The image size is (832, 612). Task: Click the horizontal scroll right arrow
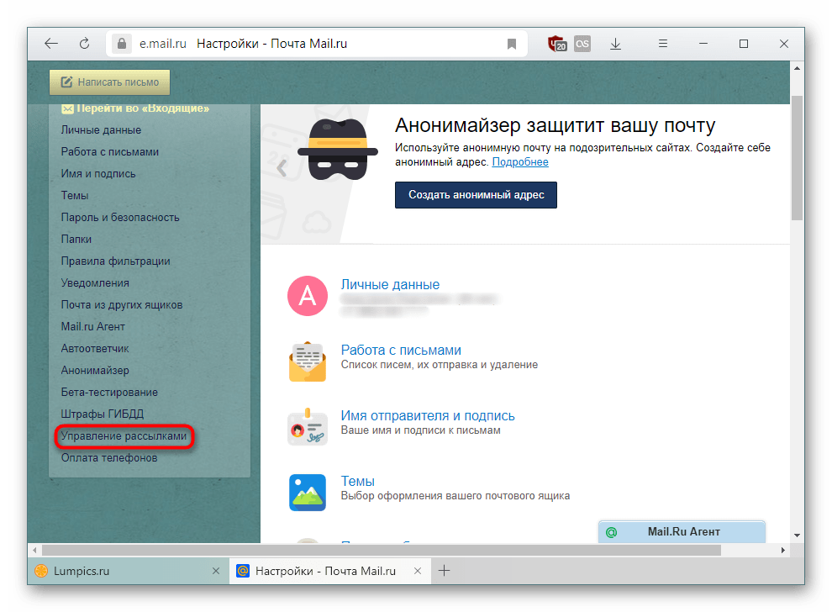[x=782, y=550]
